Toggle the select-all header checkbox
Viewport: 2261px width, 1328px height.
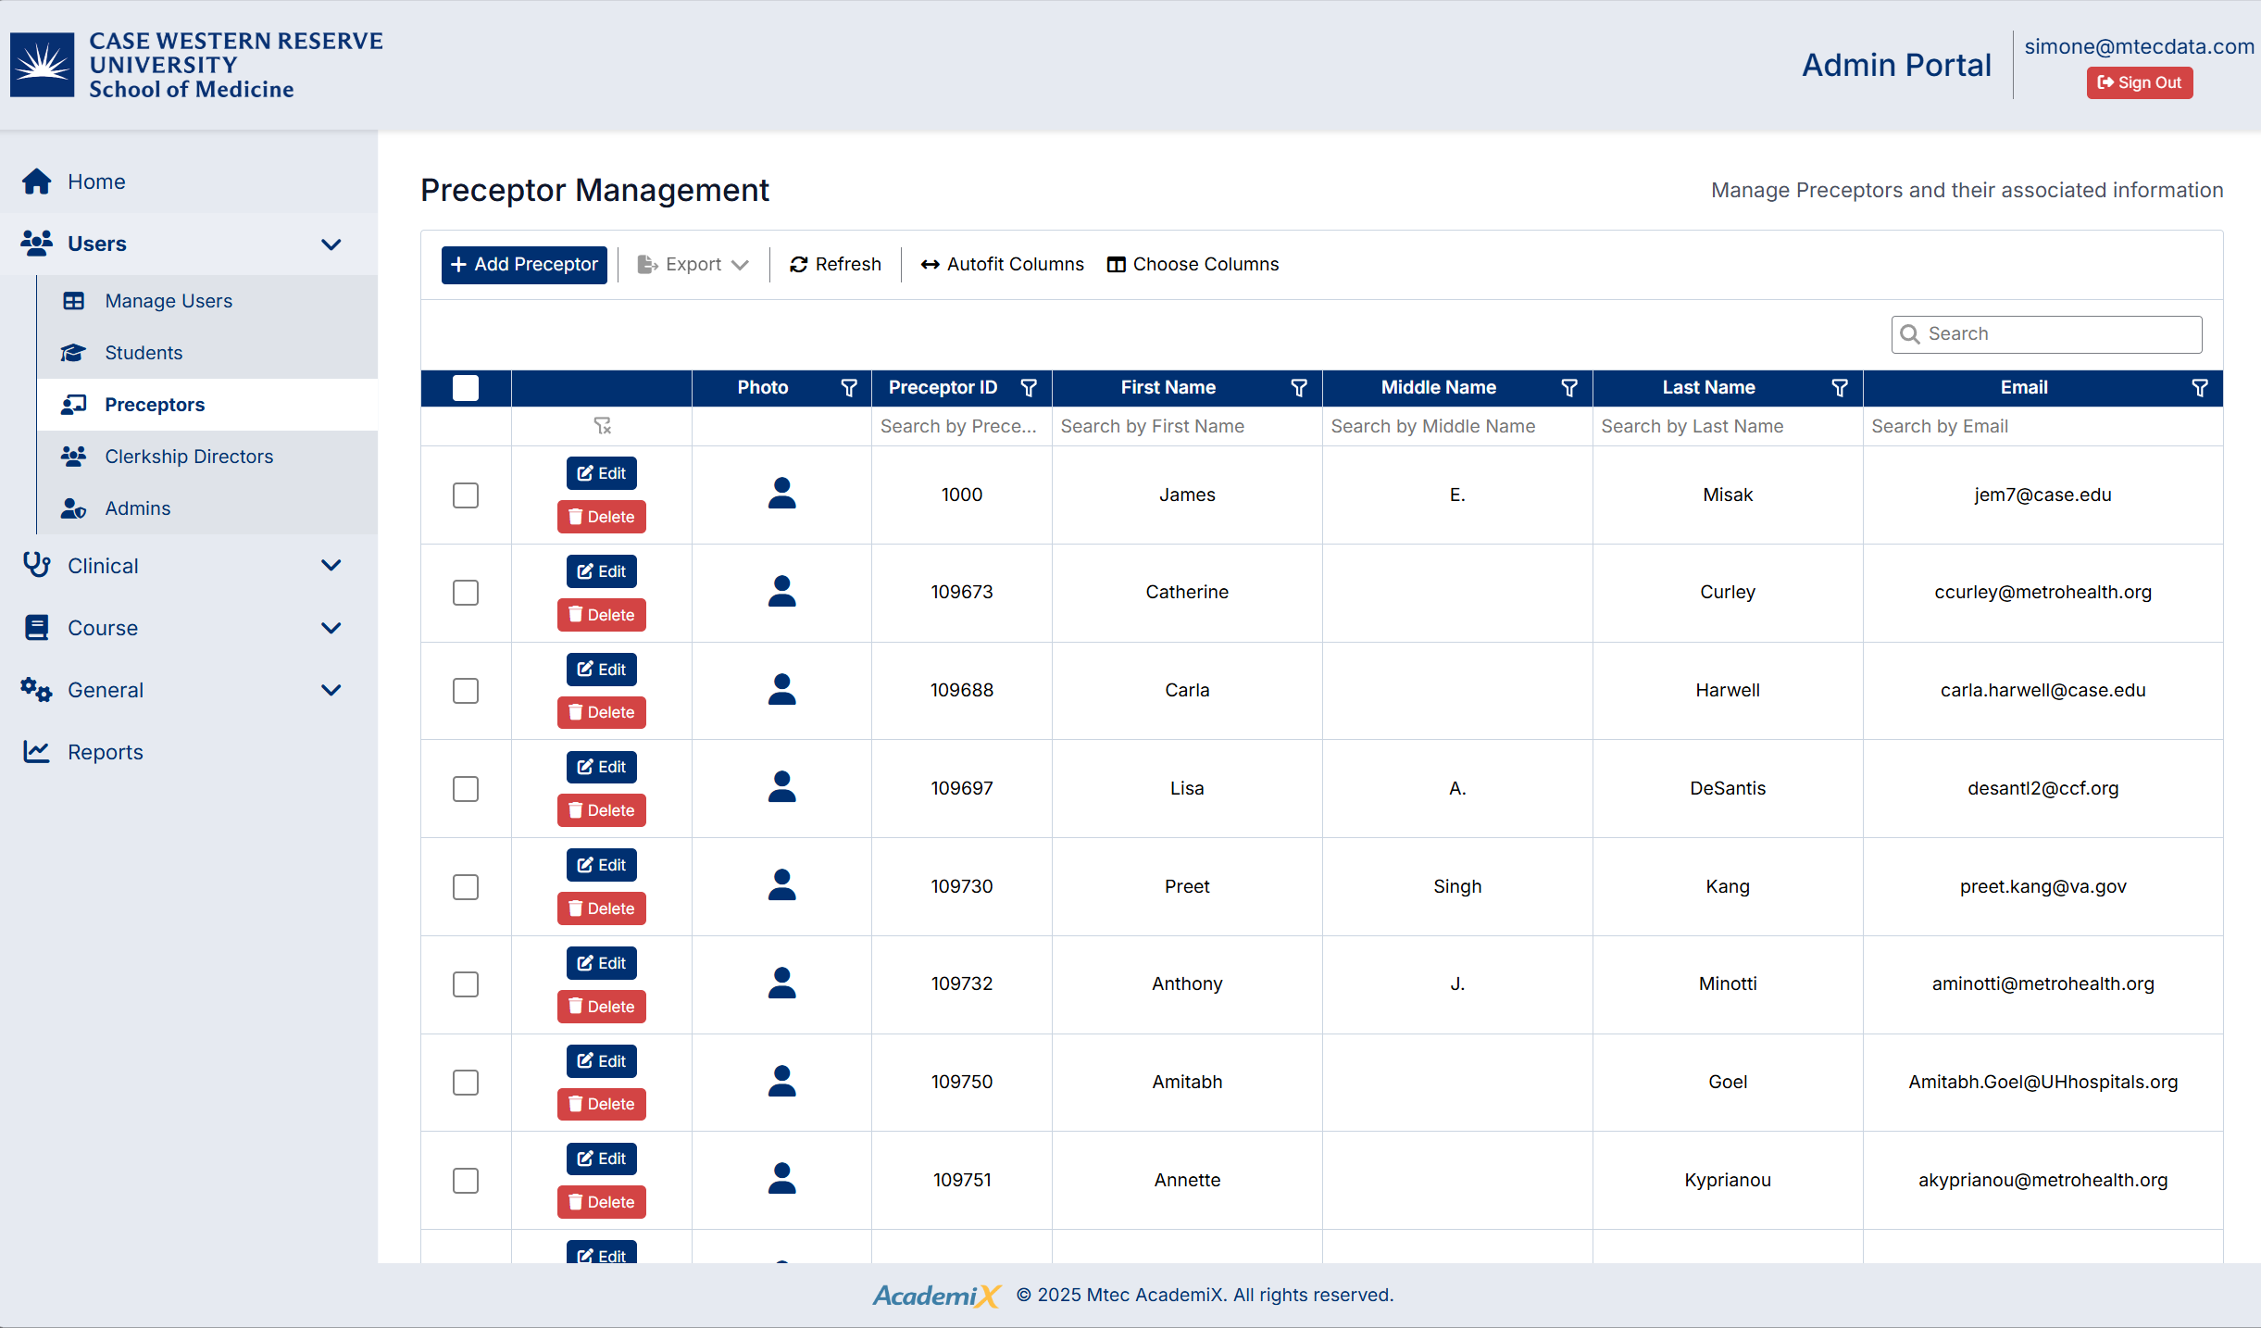(466, 388)
